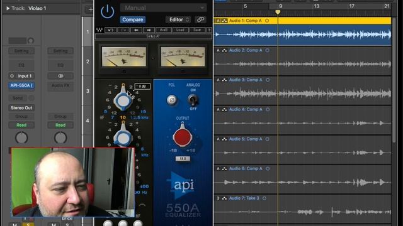This screenshot has width=403, height=226.
Task: Expand the Track: Violao 1 disclosure triangle
Action: [x=8, y=8]
